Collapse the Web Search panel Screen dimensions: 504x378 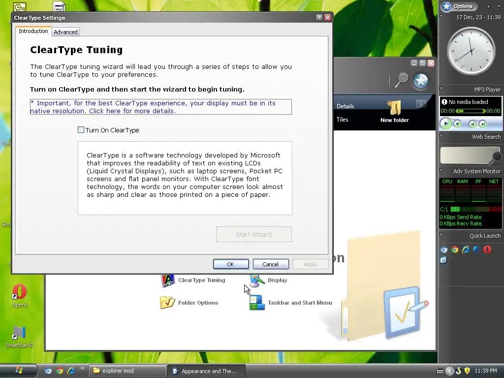(441, 136)
